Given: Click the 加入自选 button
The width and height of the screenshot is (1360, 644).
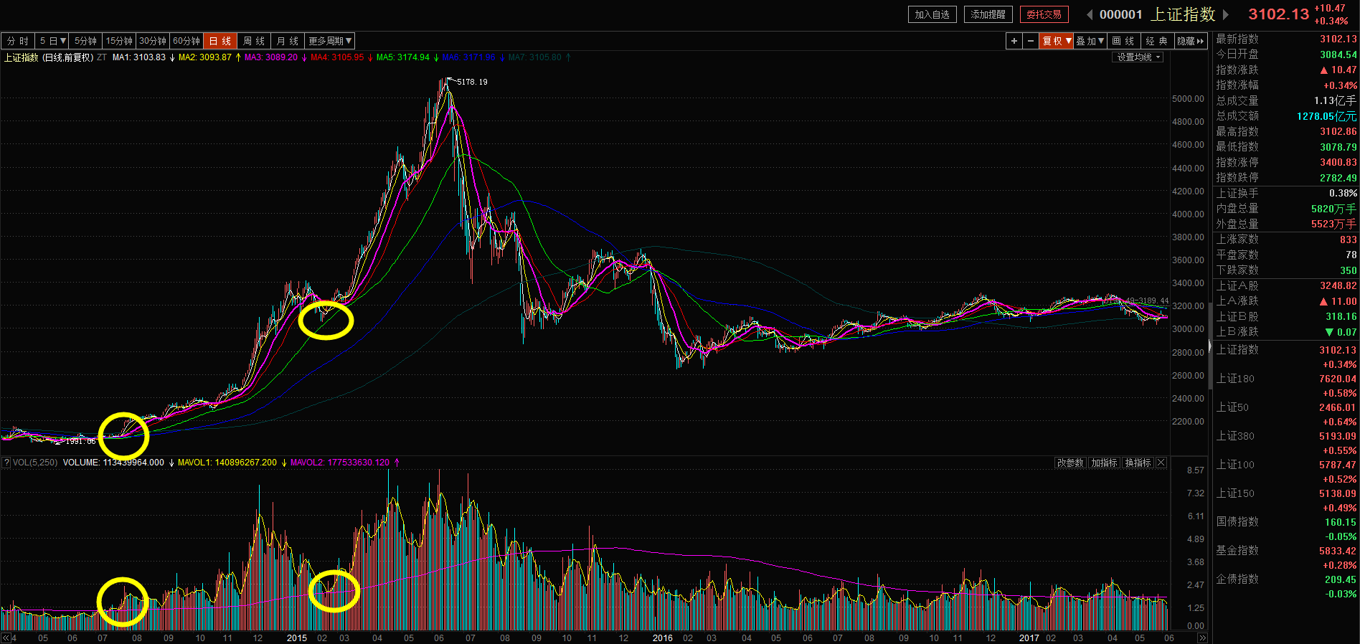Looking at the screenshot, I should pyautogui.click(x=932, y=14).
